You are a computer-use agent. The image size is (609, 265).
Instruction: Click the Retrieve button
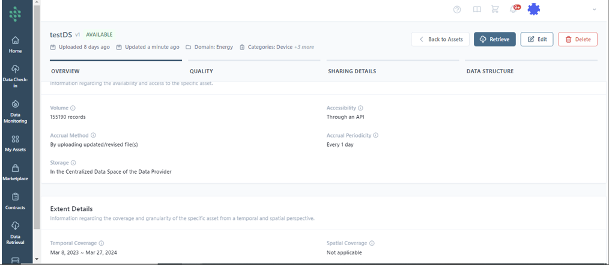[494, 39]
